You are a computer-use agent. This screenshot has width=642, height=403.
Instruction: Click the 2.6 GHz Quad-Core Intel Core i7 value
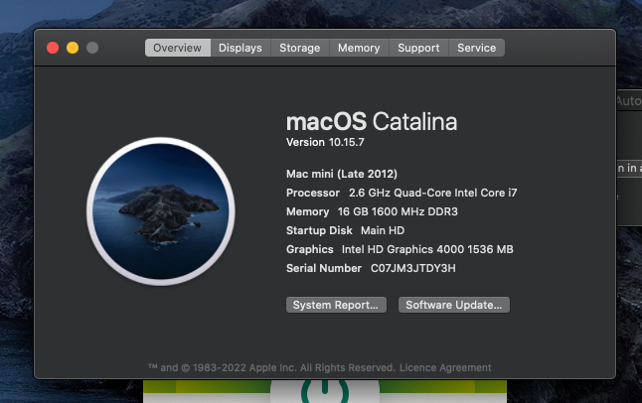click(432, 193)
